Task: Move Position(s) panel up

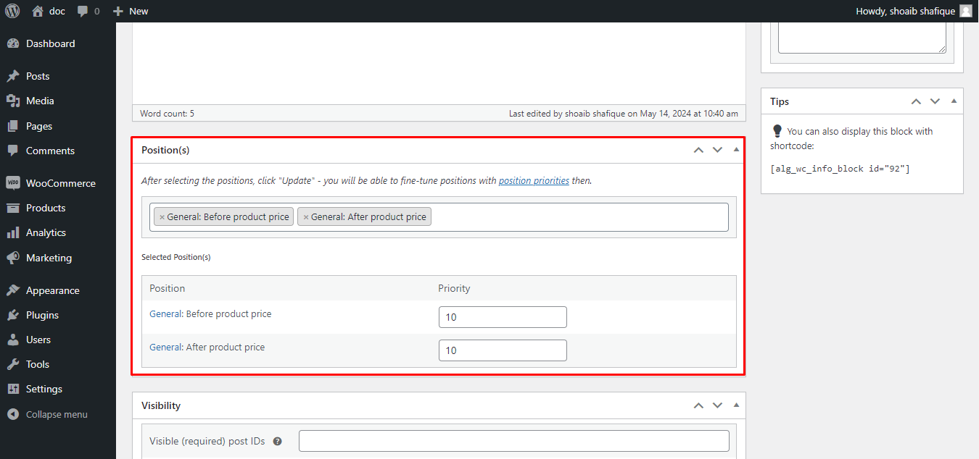Action: 698,150
